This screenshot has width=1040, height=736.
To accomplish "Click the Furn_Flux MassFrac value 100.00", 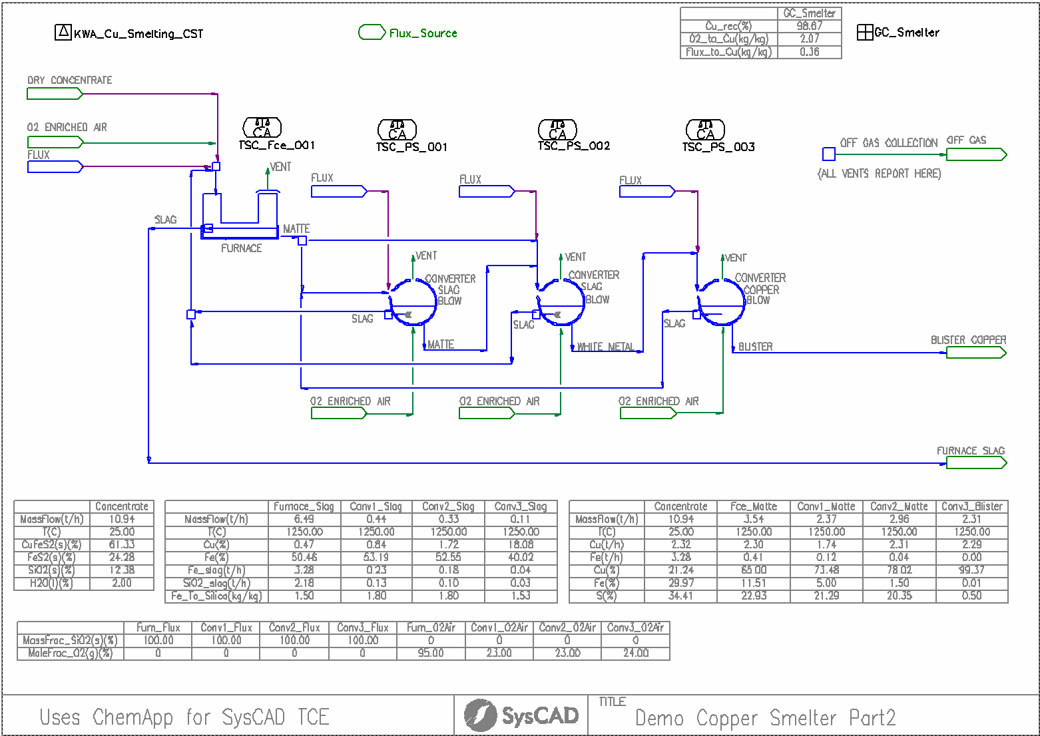I will 158,640.
